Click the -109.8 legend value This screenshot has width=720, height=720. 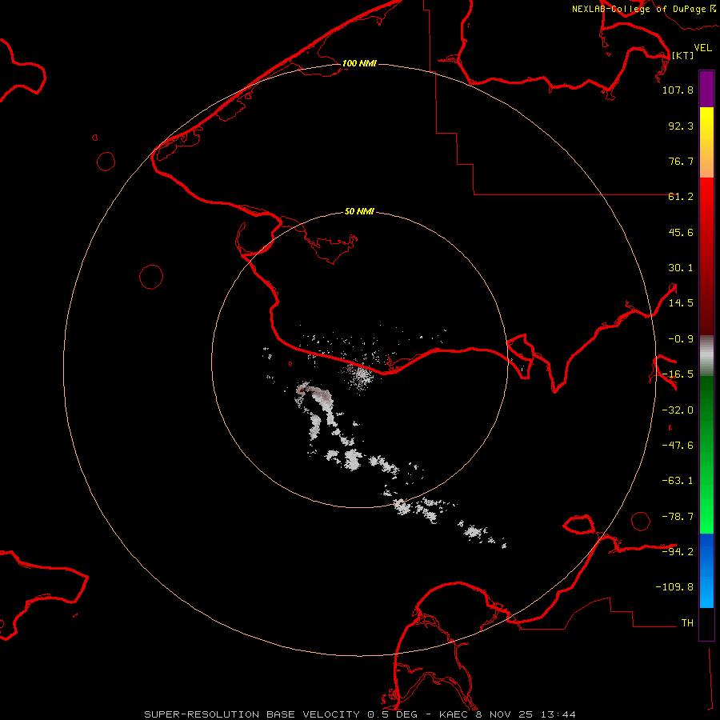point(674,587)
